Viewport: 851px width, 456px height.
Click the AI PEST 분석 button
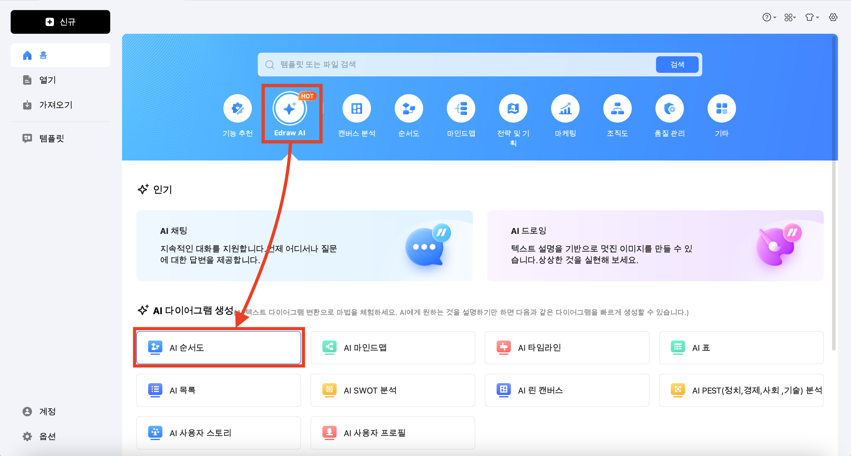tap(741, 390)
